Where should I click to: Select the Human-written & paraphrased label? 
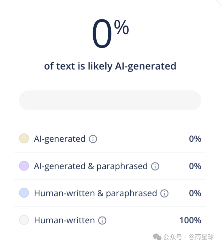coord(95,194)
